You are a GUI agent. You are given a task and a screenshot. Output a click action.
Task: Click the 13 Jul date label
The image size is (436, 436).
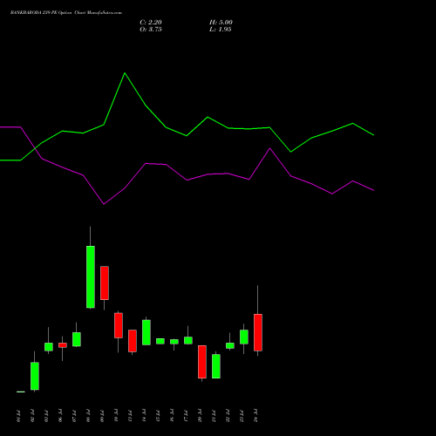tap(130, 416)
